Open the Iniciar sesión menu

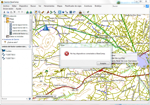point(8,9)
